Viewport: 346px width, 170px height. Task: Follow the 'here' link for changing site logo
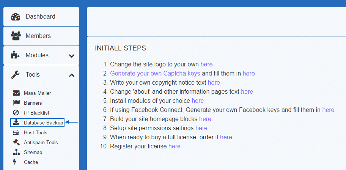[x=206, y=64]
